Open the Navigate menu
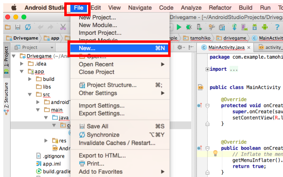 coord(140,8)
